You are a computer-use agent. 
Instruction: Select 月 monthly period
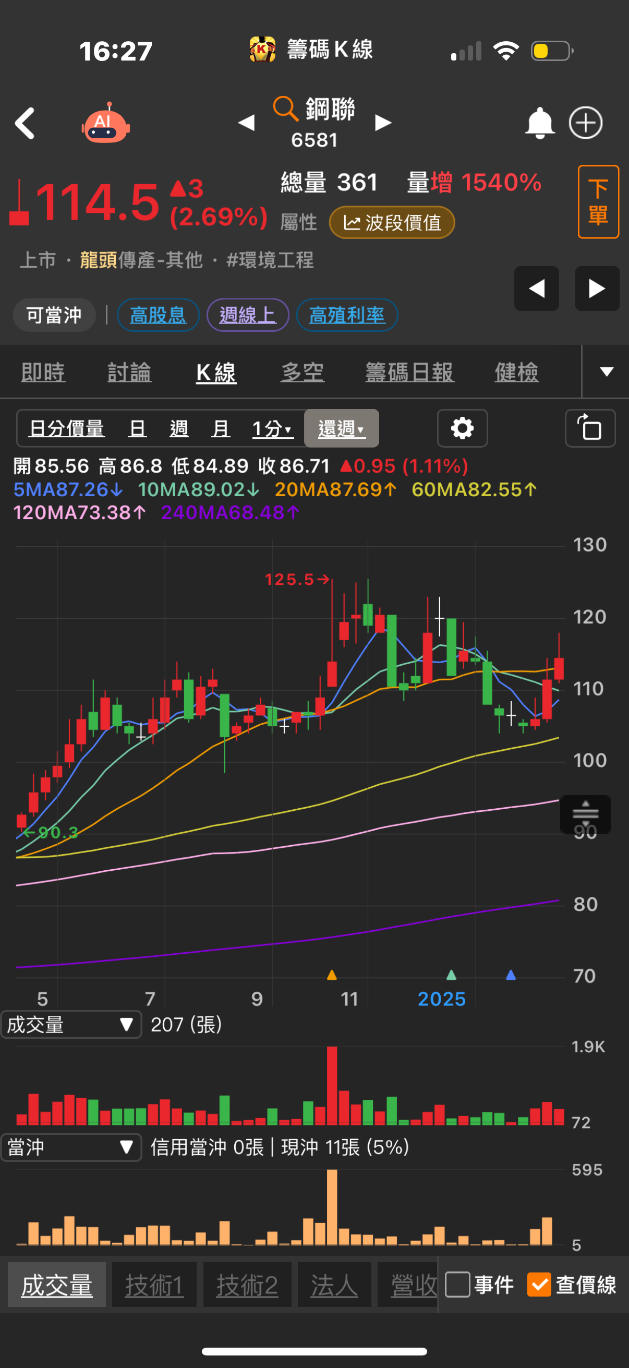(220, 428)
